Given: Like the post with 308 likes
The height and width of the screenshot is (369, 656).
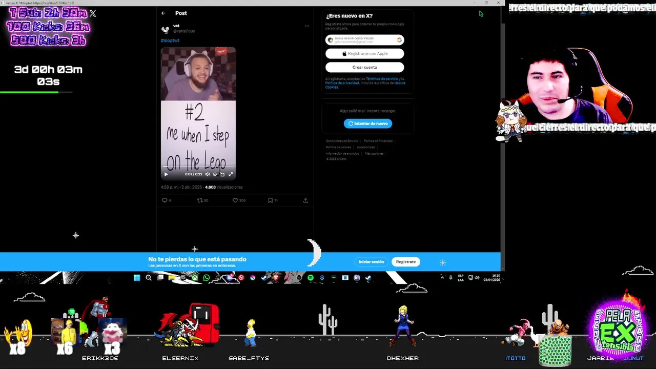Looking at the screenshot, I should point(239,200).
